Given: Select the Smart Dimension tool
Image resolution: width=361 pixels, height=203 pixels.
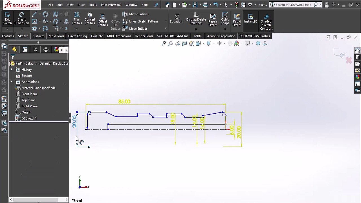Looking at the screenshot, I should click(x=22, y=19).
